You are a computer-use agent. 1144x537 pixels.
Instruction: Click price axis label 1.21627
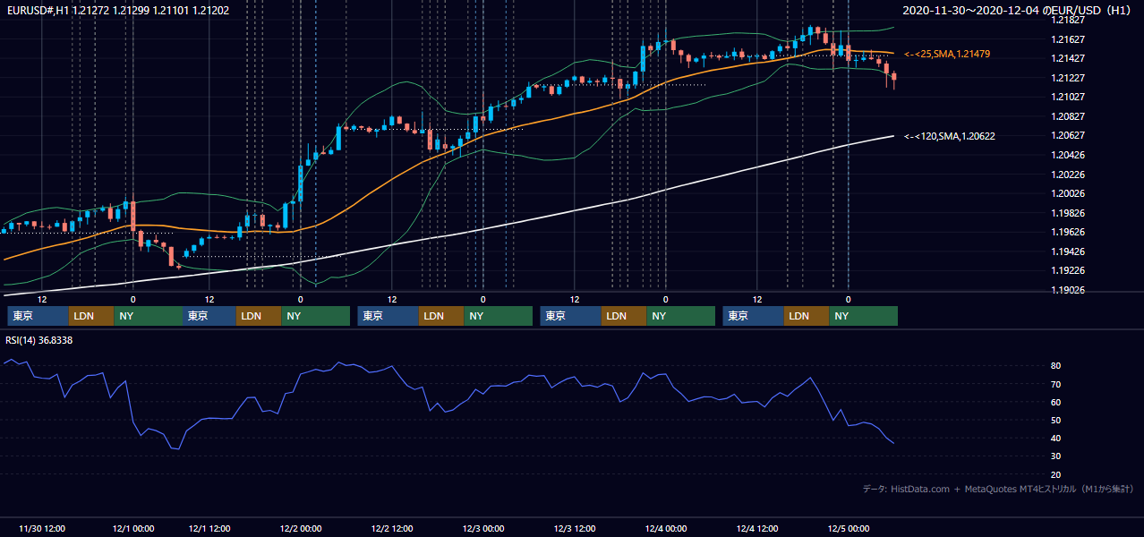(1068, 39)
